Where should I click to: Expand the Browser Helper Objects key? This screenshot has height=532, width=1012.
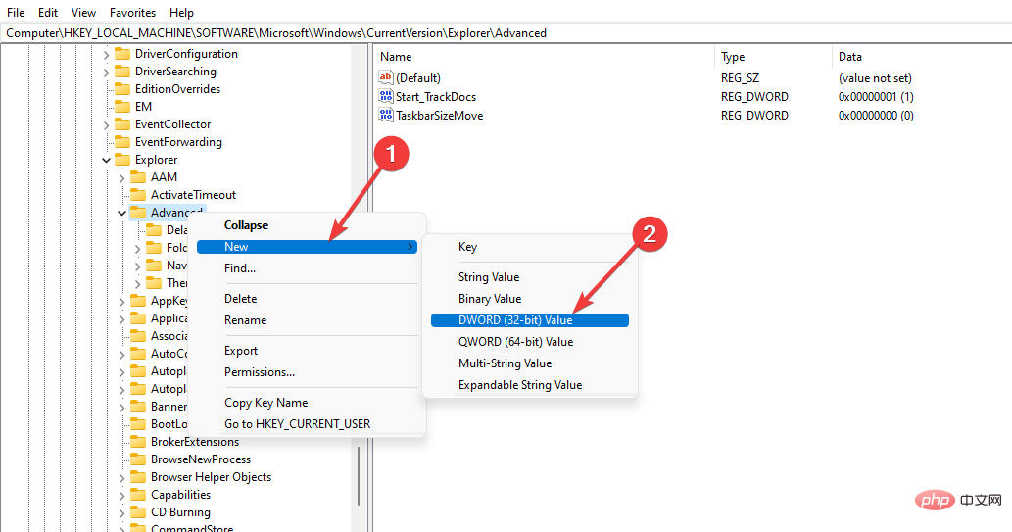tap(122, 478)
